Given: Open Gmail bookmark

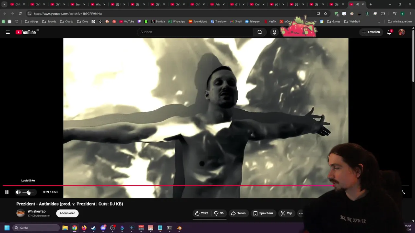Looking at the screenshot, I should [236, 22].
